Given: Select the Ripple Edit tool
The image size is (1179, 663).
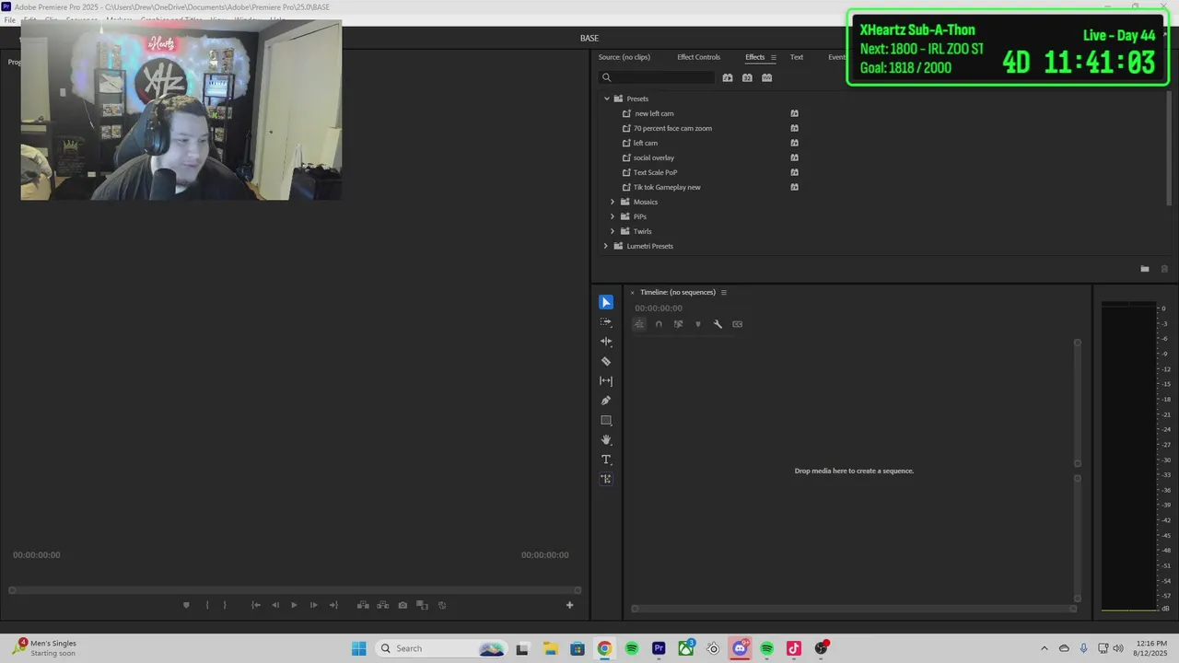Looking at the screenshot, I should click(x=606, y=342).
